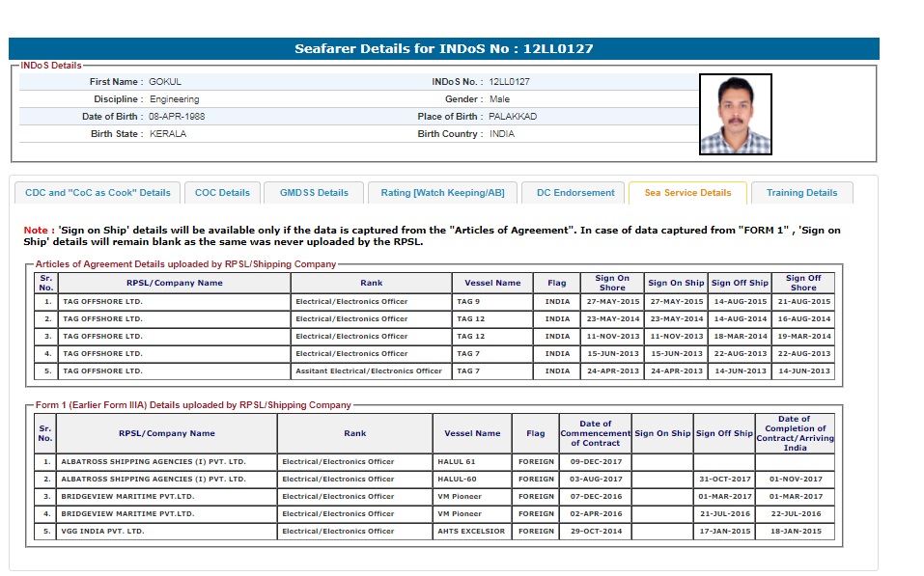Open the CDC and "CoC as Cook" Details tab
Image resolution: width=924 pixels, height=576 pixels.
(98, 193)
